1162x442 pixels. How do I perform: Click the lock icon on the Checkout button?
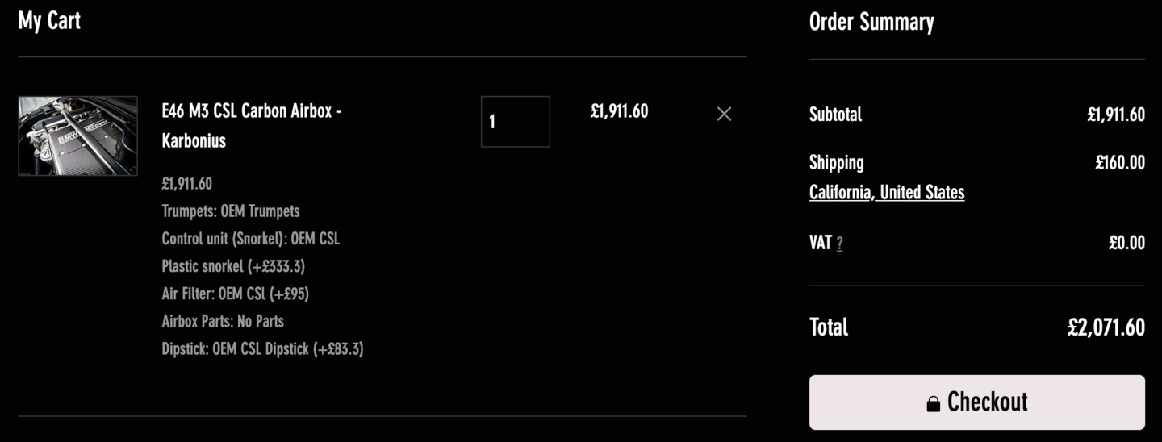click(933, 403)
